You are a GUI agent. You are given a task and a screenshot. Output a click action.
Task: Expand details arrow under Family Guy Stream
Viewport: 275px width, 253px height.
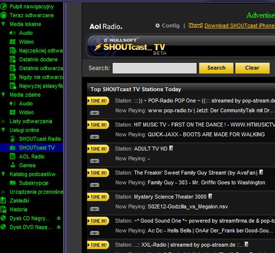[94, 185]
